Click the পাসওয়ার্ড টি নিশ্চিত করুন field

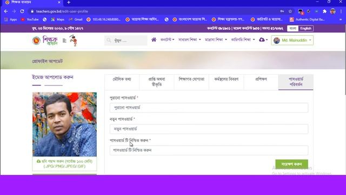pyautogui.click(x=209, y=151)
